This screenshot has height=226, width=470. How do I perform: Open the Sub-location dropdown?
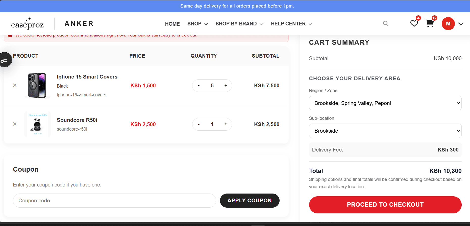click(385, 131)
